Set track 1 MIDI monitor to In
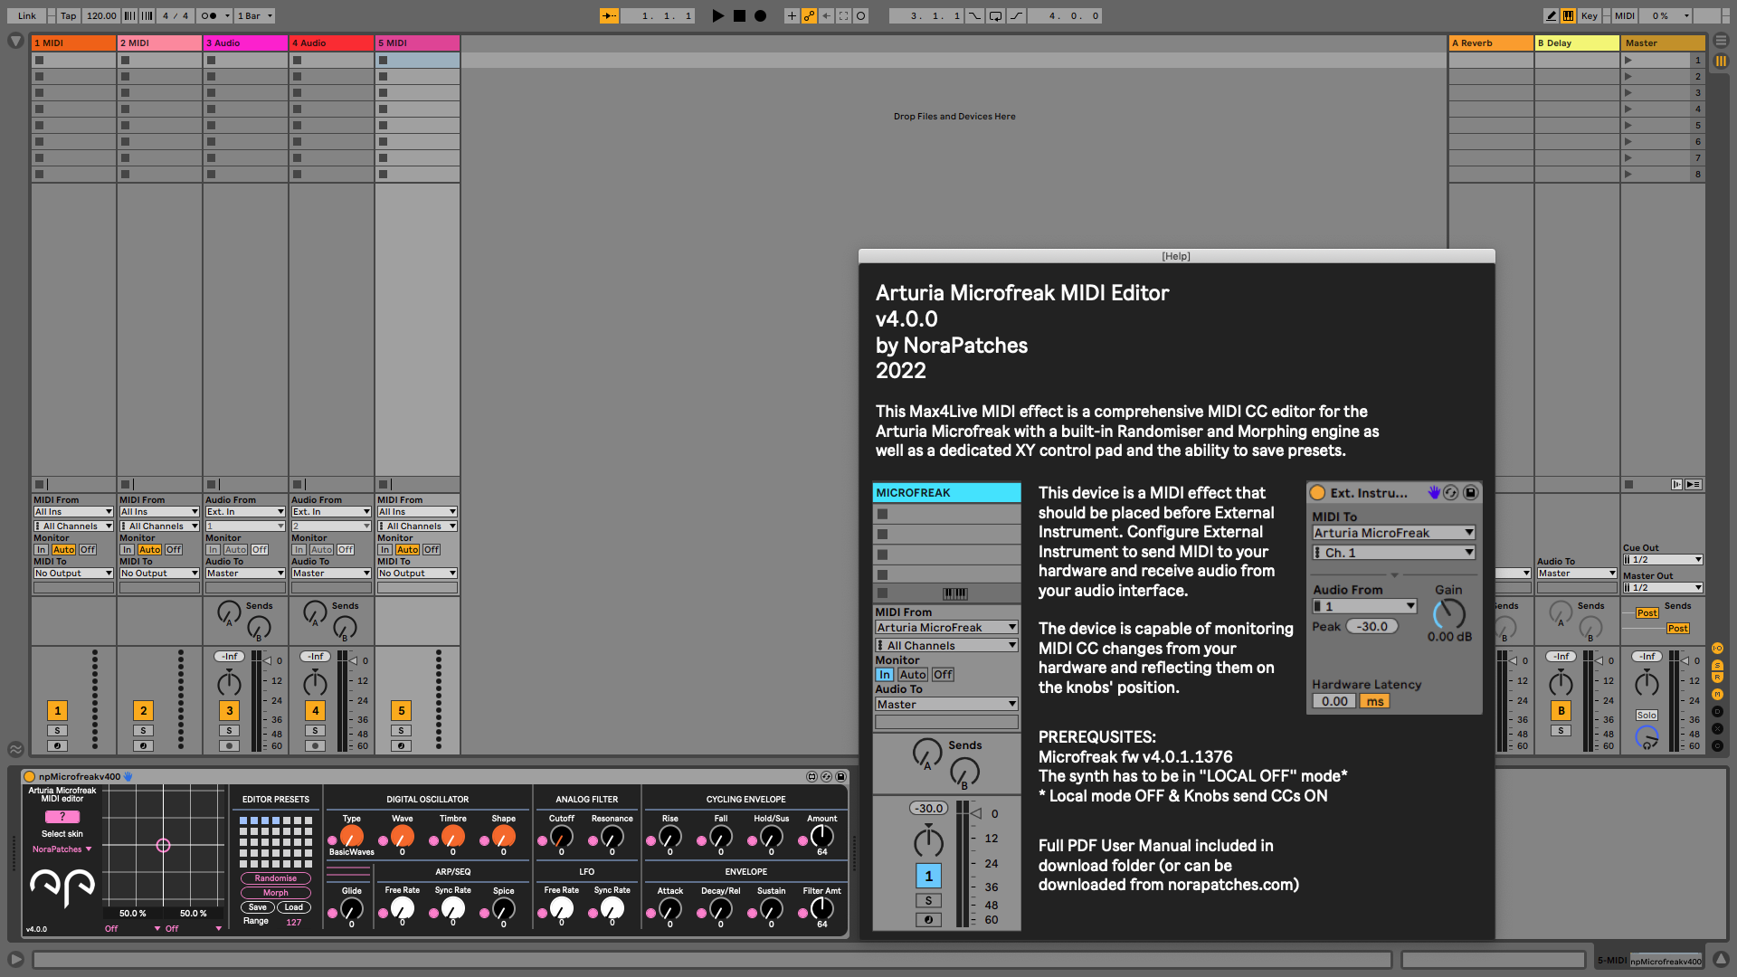1737x977 pixels. 41,549
